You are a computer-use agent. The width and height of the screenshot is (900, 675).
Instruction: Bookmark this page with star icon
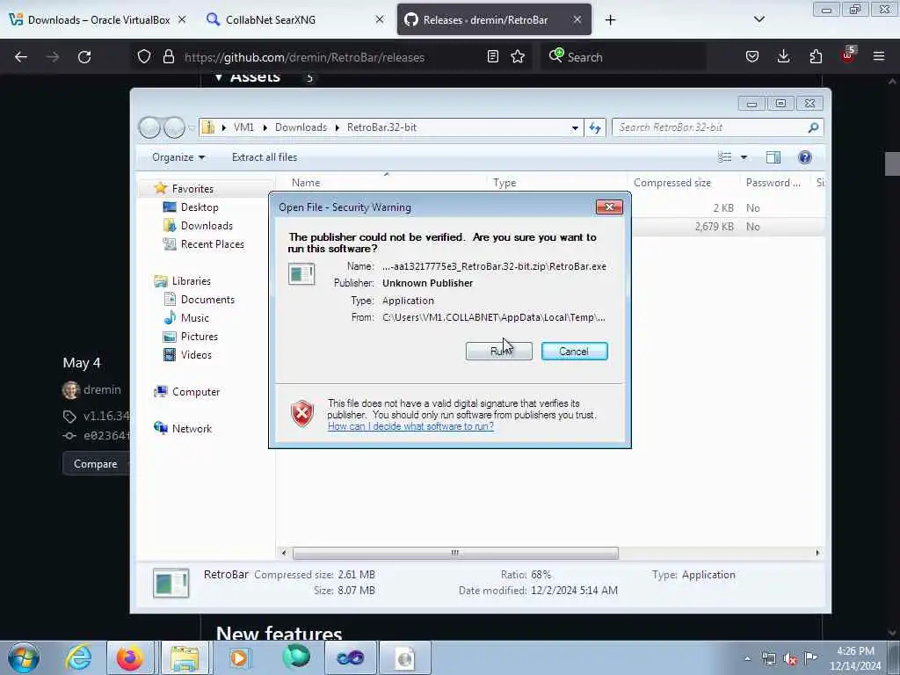click(518, 57)
